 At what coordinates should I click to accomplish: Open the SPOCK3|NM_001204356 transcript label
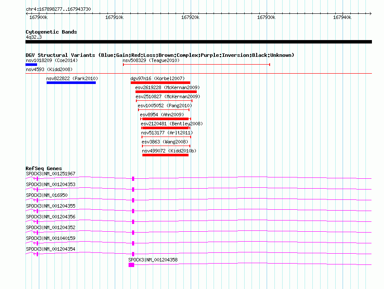[x=50, y=217]
